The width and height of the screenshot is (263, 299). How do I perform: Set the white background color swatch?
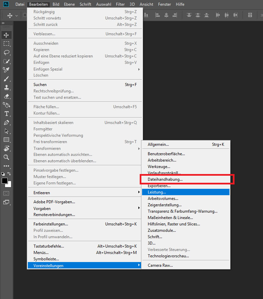click(9, 185)
